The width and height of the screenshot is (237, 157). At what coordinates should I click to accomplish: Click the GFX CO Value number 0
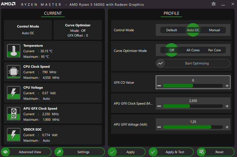[x=193, y=80]
